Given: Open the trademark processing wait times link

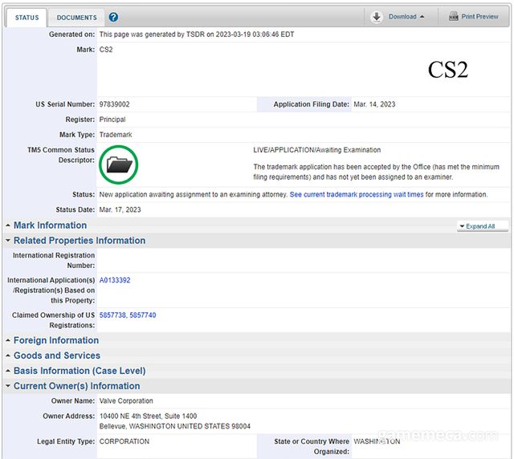Looking at the screenshot, I should (x=357, y=195).
